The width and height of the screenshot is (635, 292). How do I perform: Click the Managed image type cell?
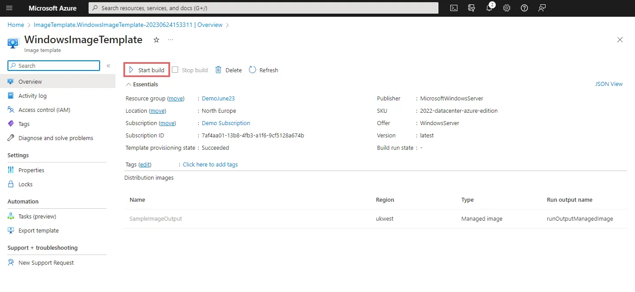pyautogui.click(x=482, y=219)
